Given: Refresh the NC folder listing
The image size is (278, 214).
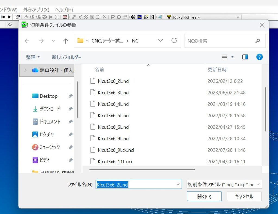Looking at the screenshot, I should tap(174, 41).
